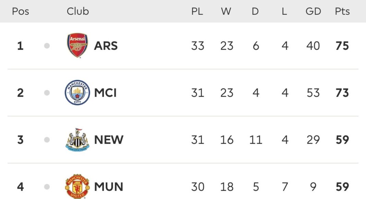Open the MCI club link

(x=105, y=93)
